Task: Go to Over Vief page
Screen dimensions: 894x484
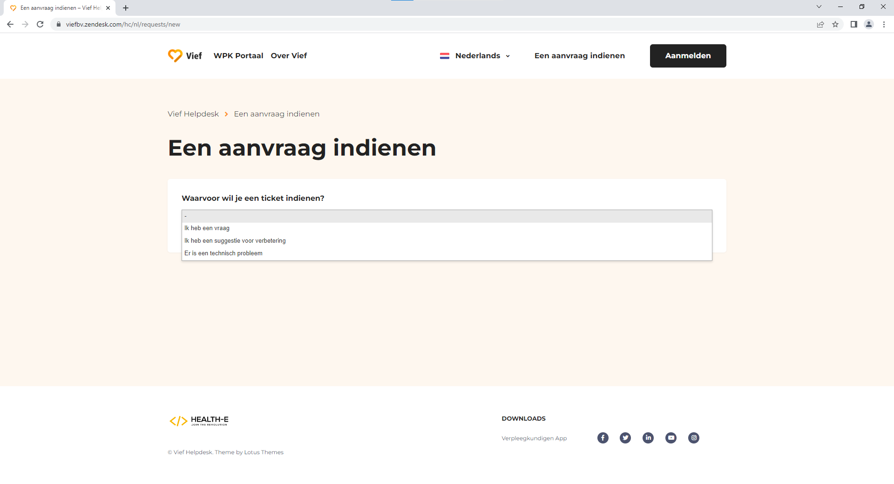Action: [289, 56]
